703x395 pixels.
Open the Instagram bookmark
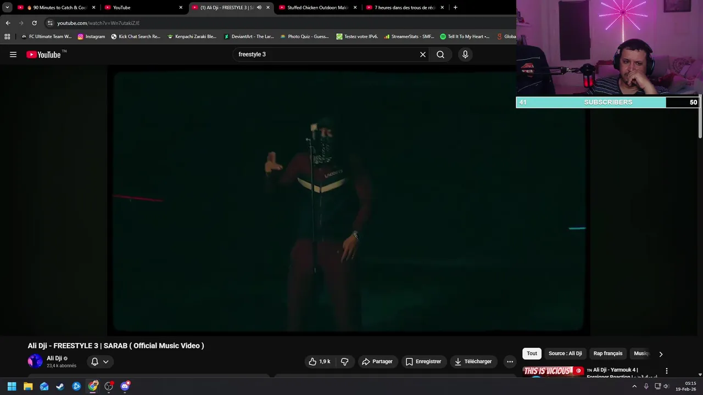pos(91,37)
